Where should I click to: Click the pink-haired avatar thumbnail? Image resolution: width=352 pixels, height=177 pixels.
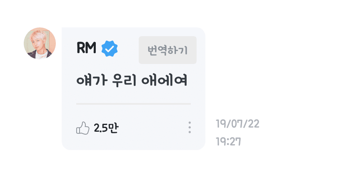click(40, 43)
